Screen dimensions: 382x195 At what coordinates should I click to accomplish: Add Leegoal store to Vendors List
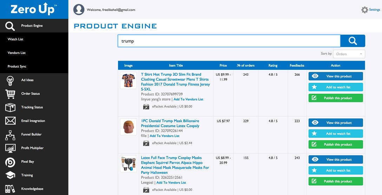171,183
